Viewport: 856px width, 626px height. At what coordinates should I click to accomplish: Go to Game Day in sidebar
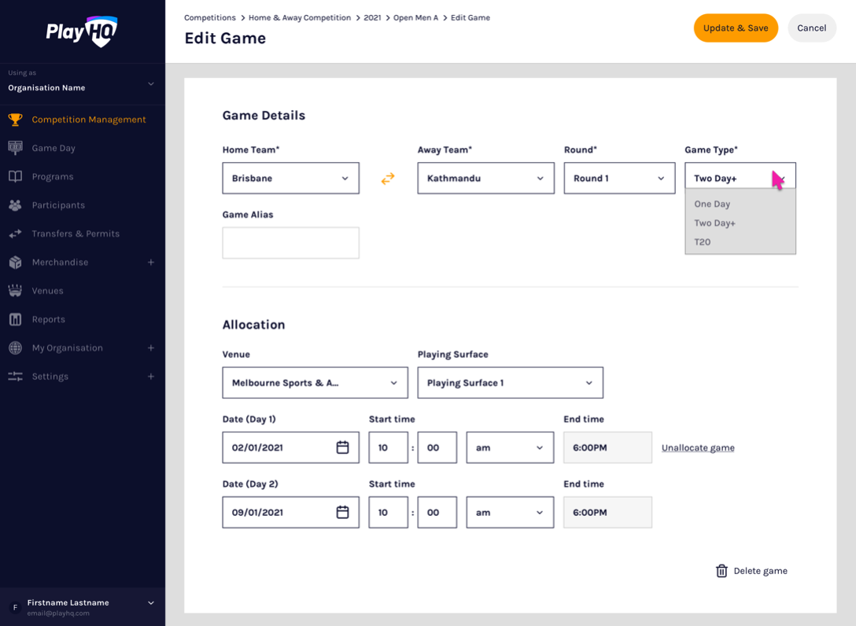[x=53, y=148]
